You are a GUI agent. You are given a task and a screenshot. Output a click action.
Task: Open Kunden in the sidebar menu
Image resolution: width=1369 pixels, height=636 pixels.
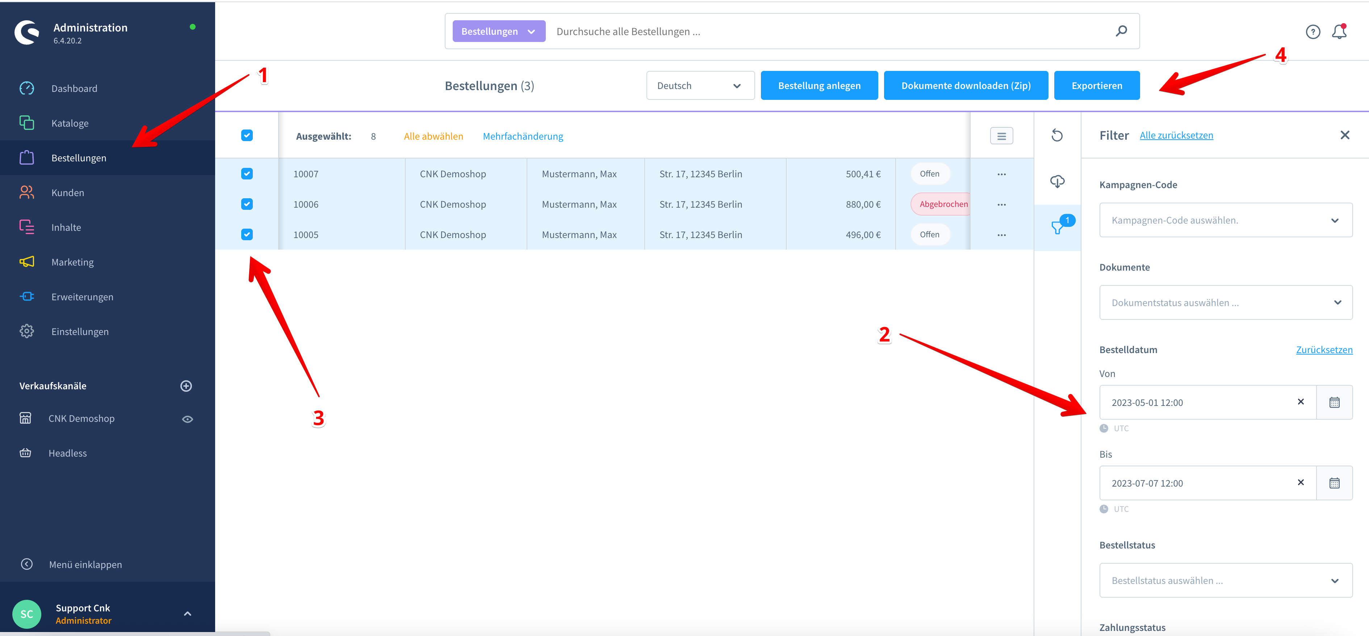point(67,193)
